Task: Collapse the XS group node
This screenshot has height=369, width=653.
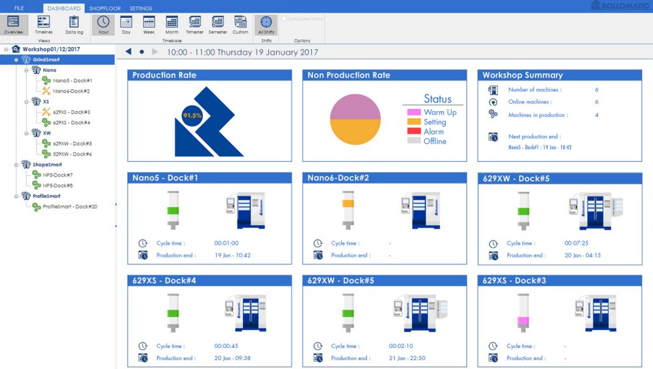Action: click(x=26, y=101)
